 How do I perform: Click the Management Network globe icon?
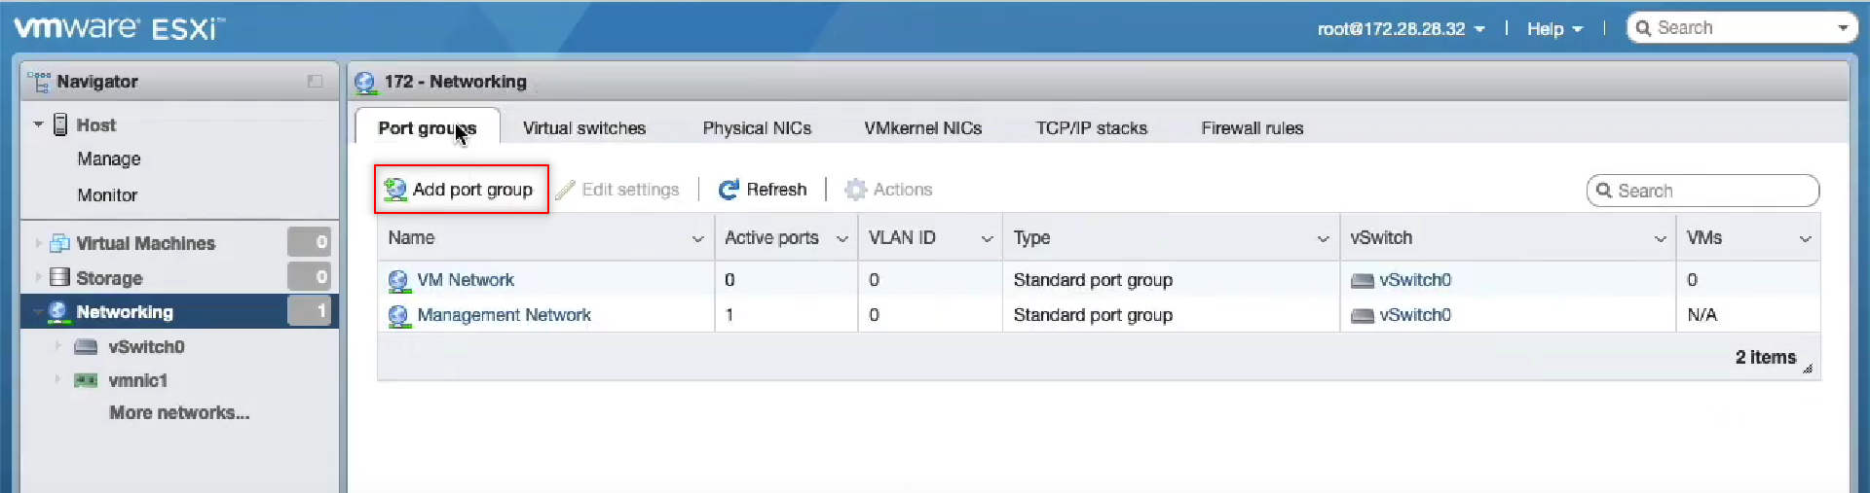(398, 316)
